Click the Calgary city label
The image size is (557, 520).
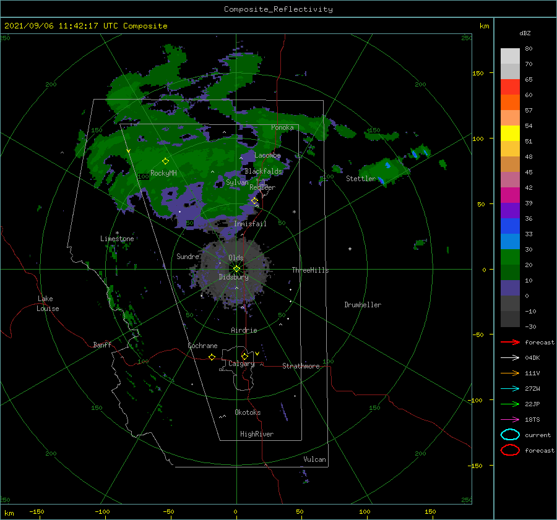click(x=241, y=364)
